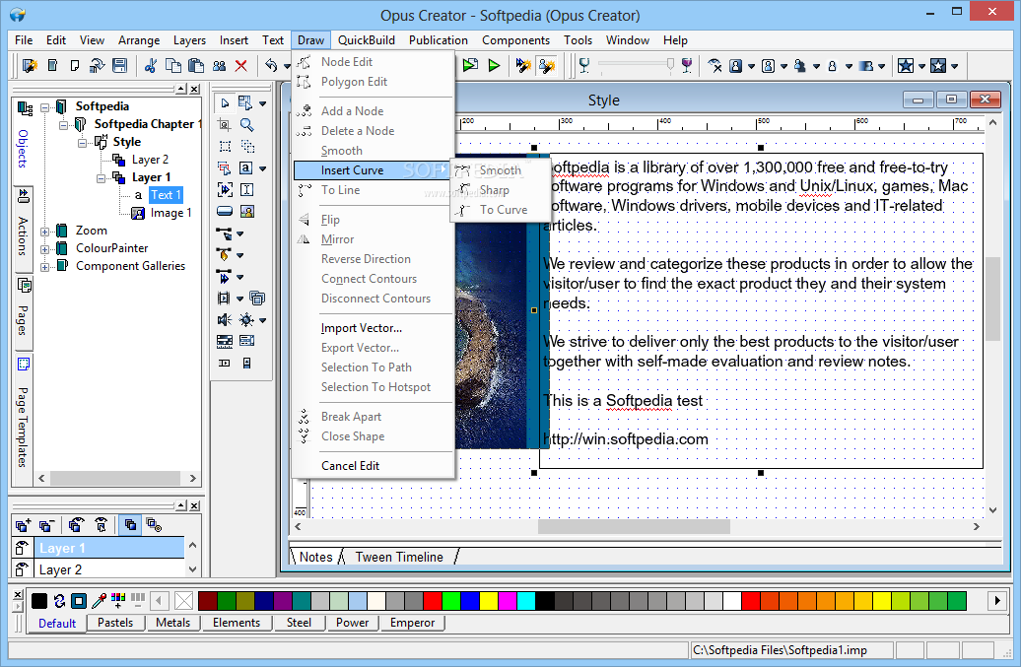Expand the Zoom tree node
This screenshot has width=1021, height=667.
click(45, 231)
